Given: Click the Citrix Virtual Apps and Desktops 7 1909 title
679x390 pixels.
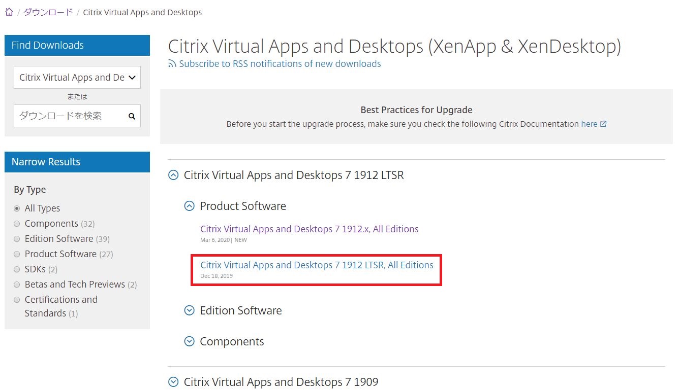Looking at the screenshot, I should point(281,382).
